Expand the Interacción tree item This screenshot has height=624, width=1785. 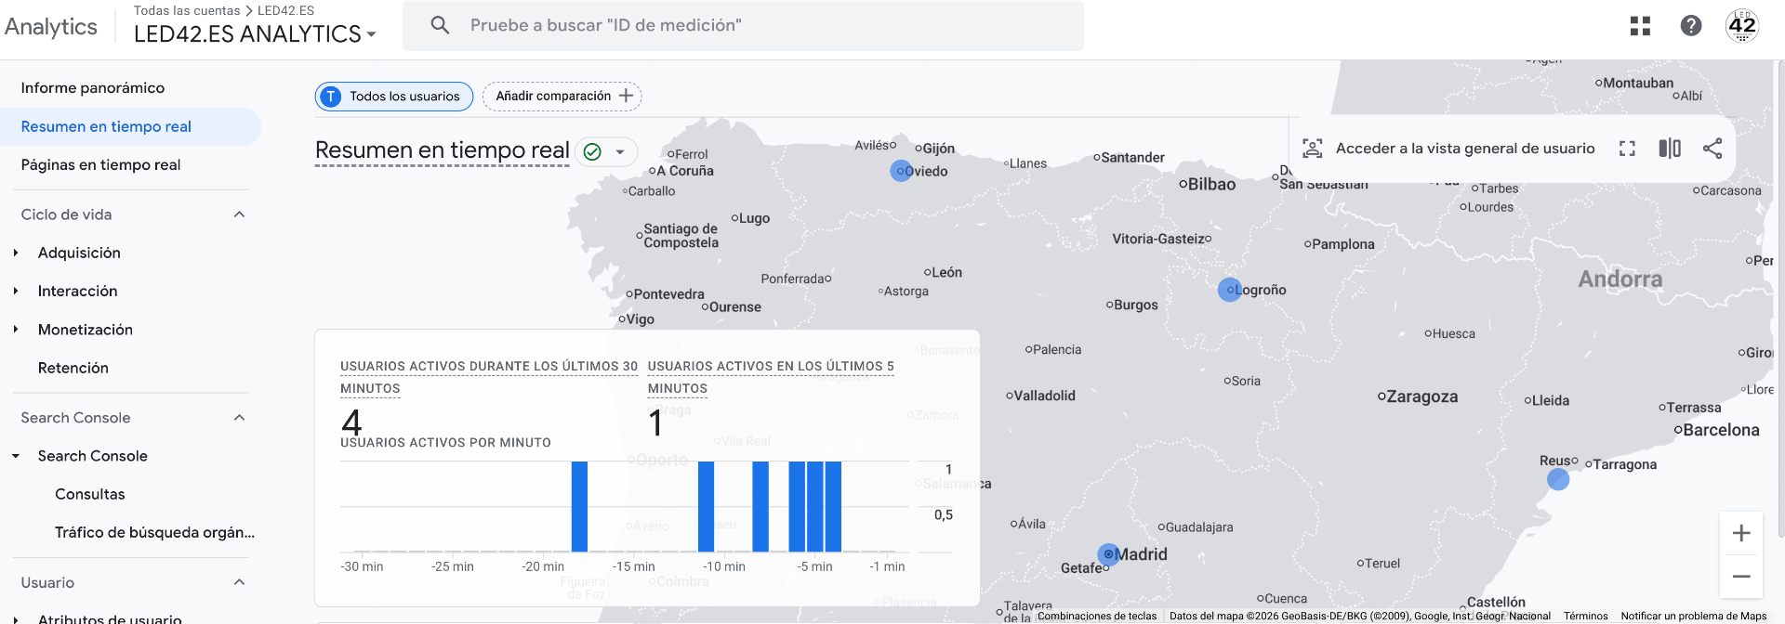click(x=16, y=291)
